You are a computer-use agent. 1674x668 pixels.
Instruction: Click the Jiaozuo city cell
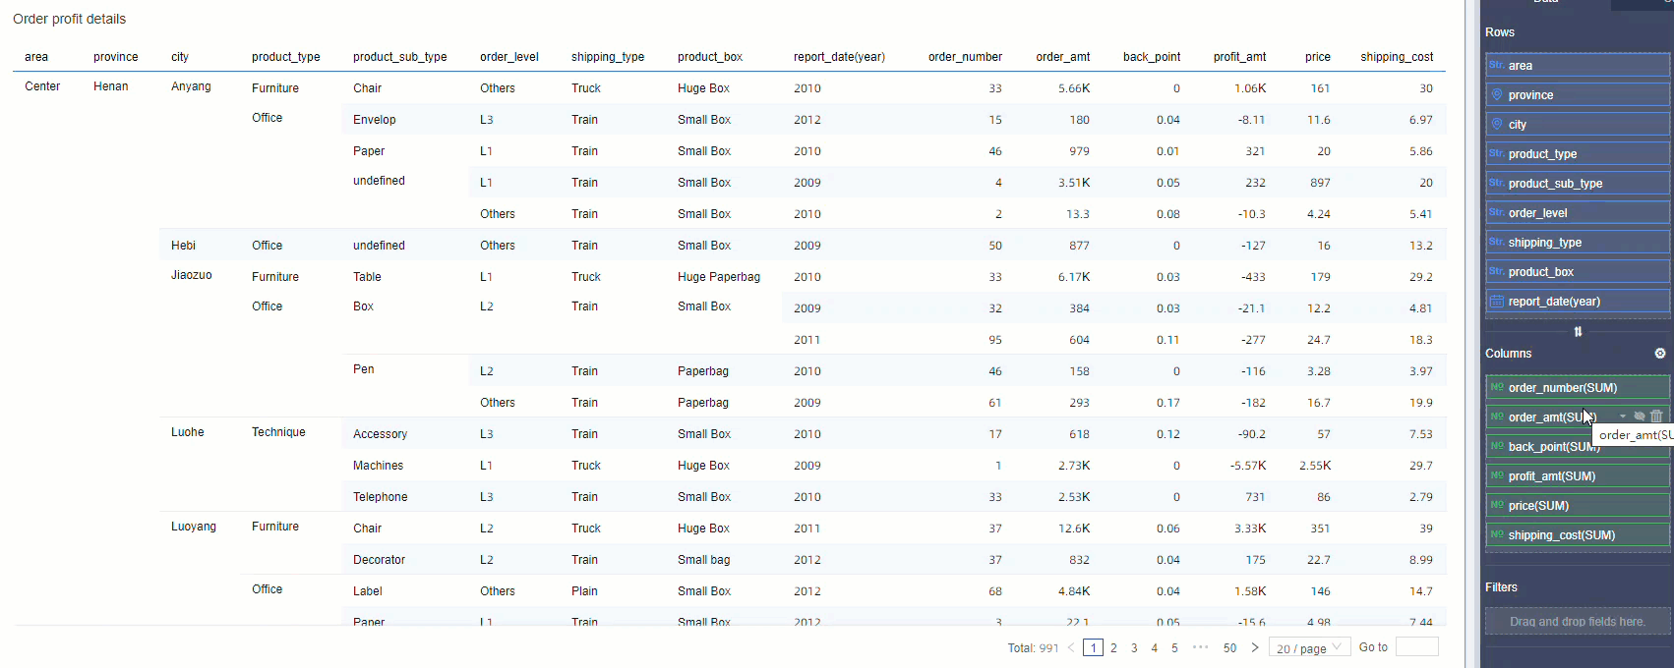[x=192, y=275]
